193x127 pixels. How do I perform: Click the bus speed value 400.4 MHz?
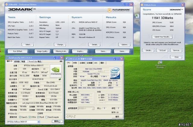point(85,100)
